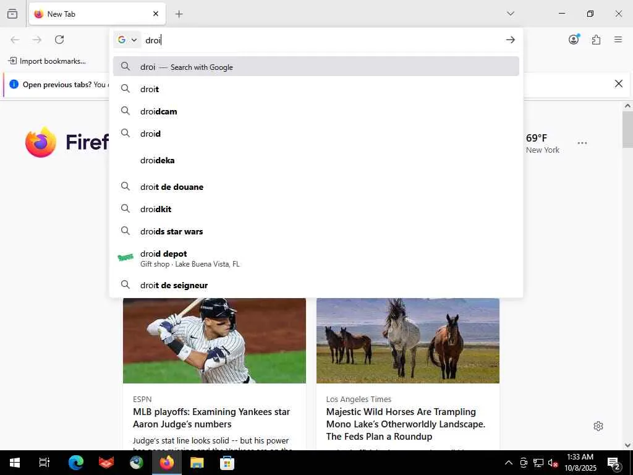
Task: Click the ESPN source label
Action: coord(142,399)
